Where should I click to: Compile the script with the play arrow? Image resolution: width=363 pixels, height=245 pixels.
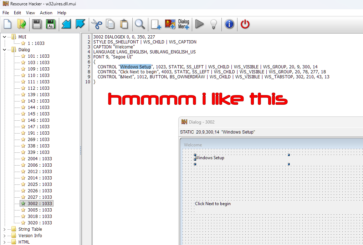pos(199,24)
